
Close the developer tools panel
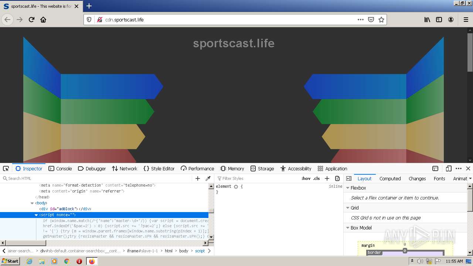(468, 168)
